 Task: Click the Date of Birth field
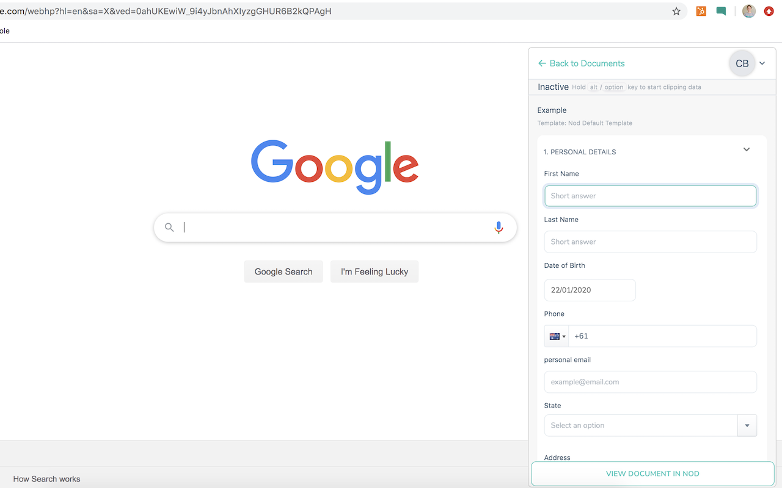pyautogui.click(x=590, y=290)
